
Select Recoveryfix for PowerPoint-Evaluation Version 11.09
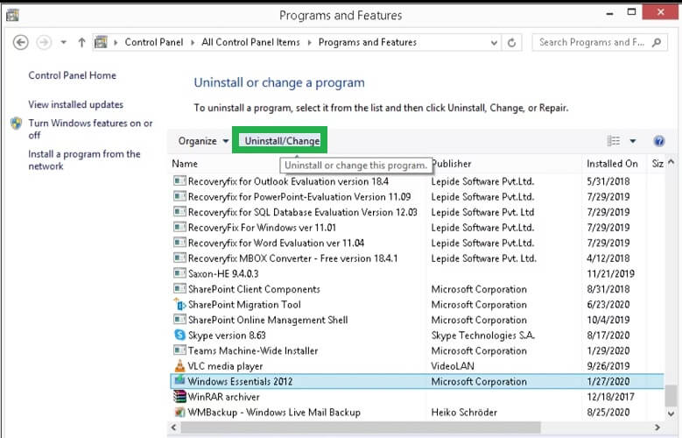[299, 197]
